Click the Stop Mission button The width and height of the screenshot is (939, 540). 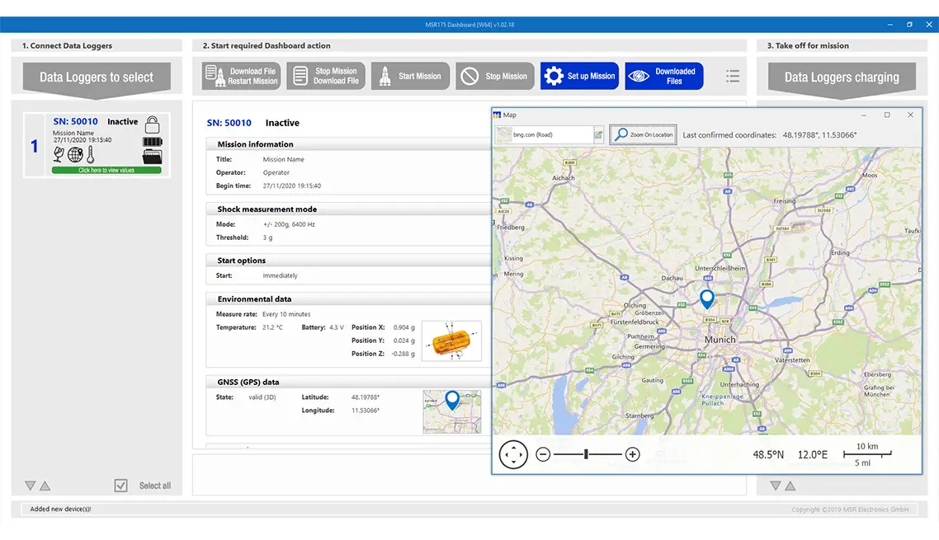click(x=495, y=76)
